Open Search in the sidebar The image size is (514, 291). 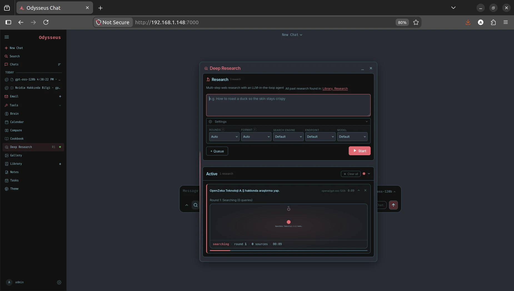pos(33,56)
